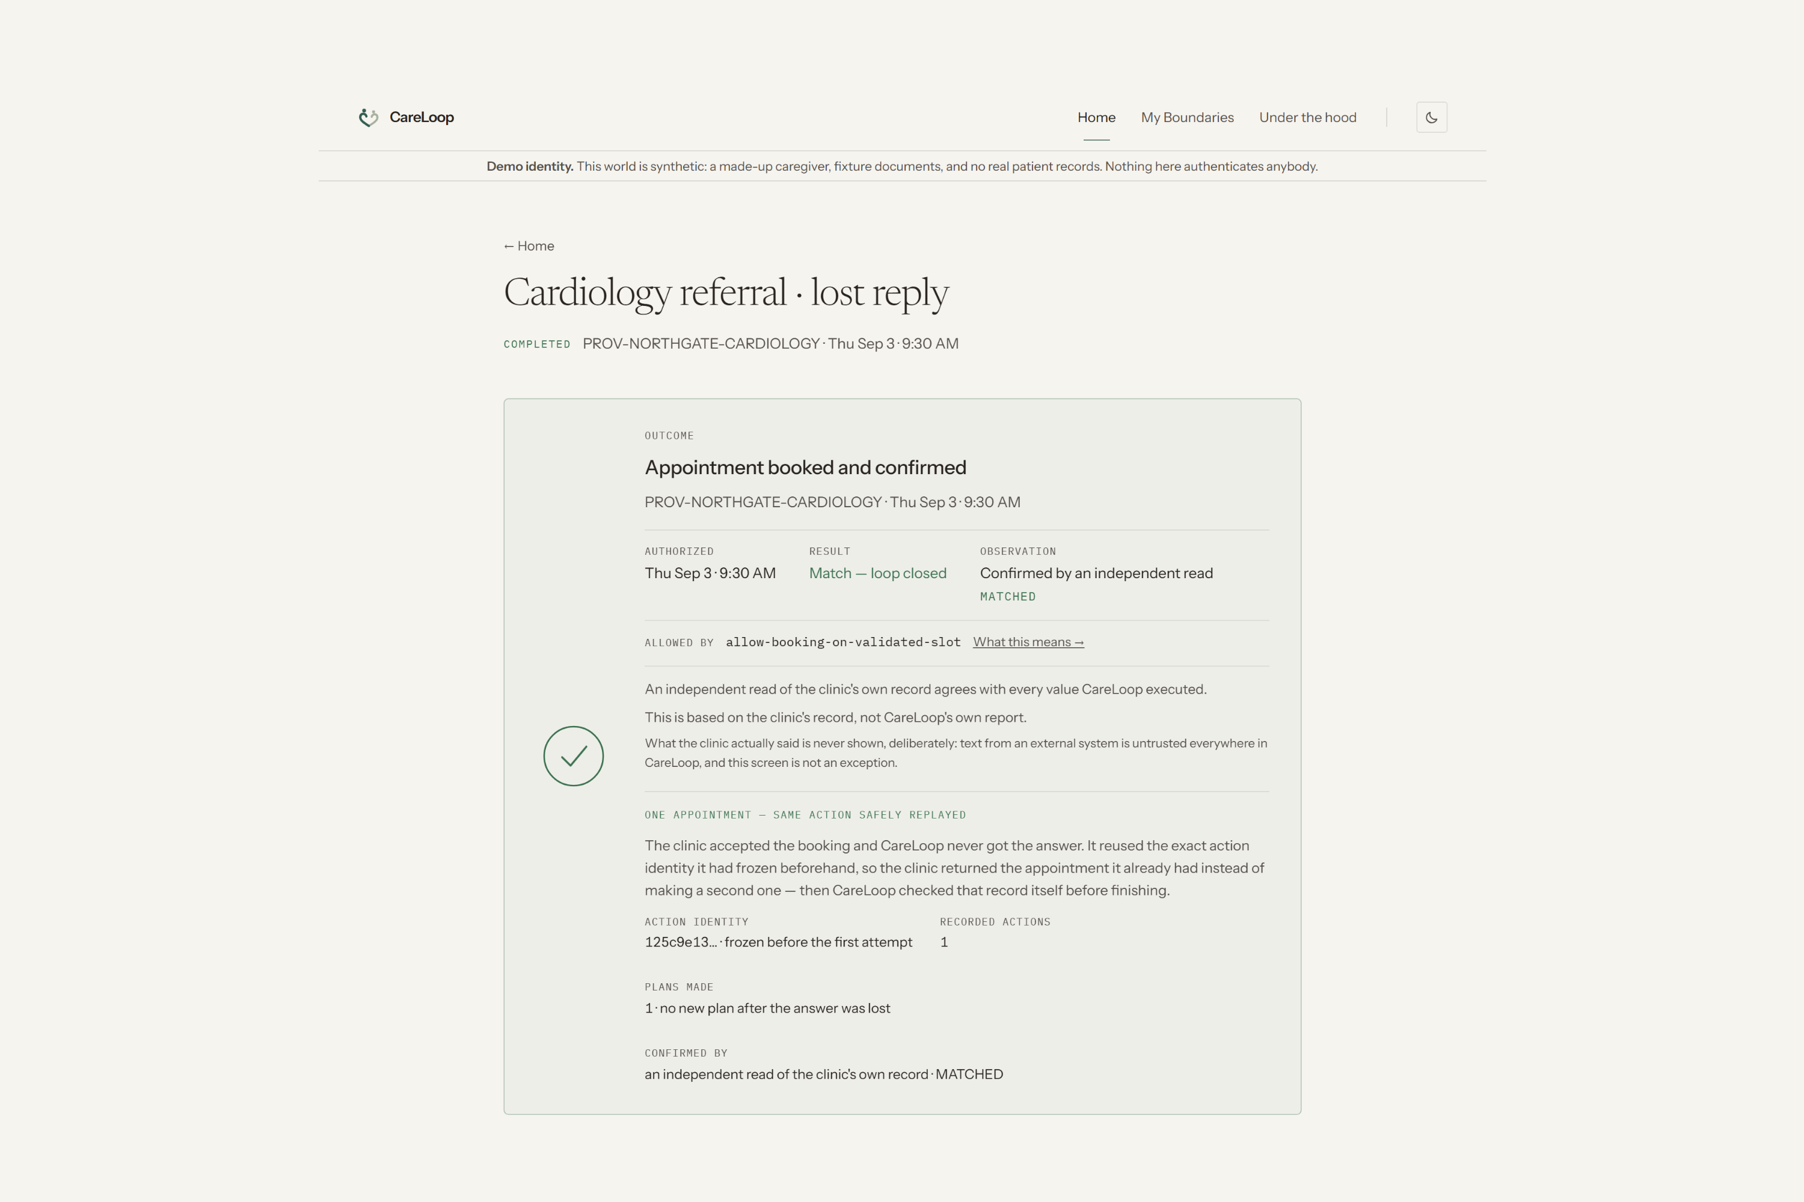Click the Match — loop closed result
This screenshot has width=1804, height=1202.
tap(877, 573)
